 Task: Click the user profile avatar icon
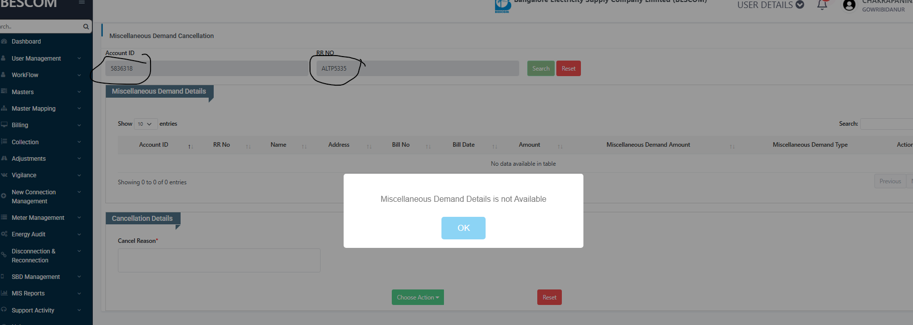click(849, 5)
